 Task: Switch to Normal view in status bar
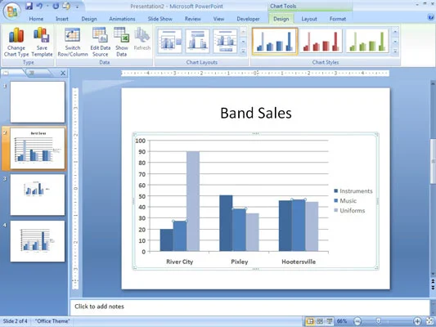coord(310,321)
